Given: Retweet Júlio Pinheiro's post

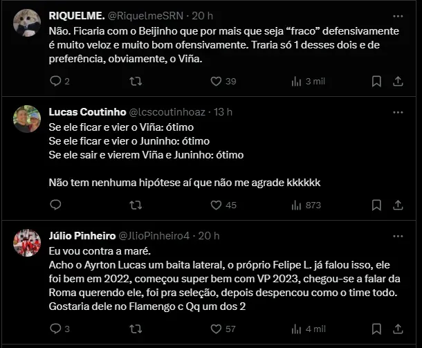Looking at the screenshot, I should 136,329.
